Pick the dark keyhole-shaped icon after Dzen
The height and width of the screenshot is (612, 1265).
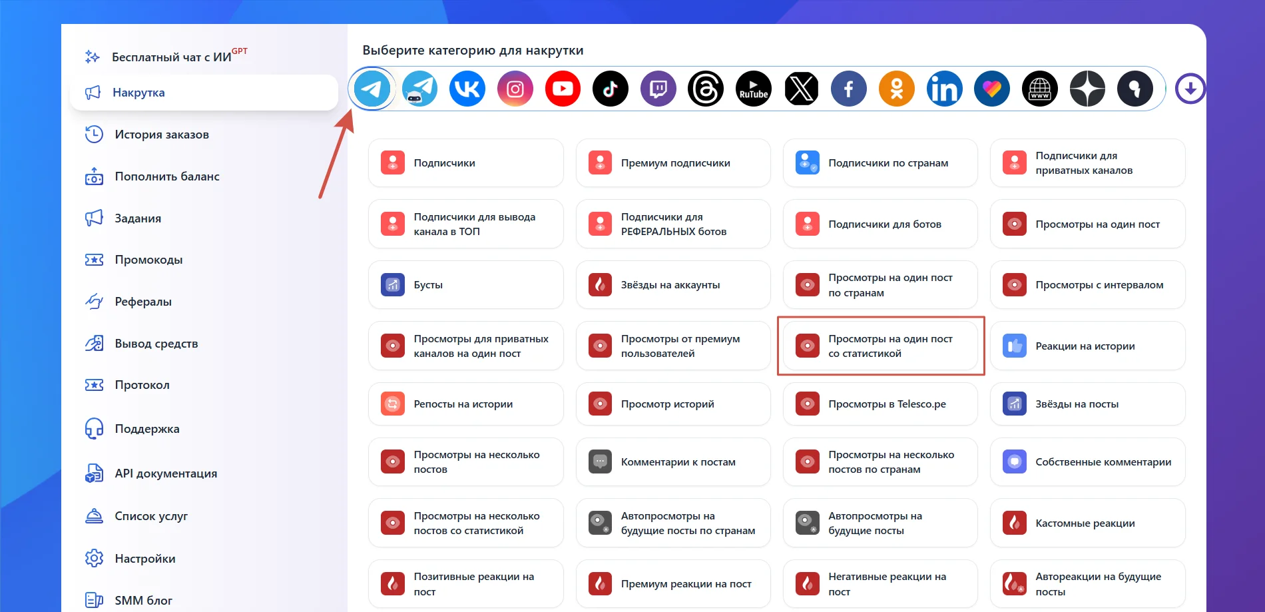(x=1135, y=89)
